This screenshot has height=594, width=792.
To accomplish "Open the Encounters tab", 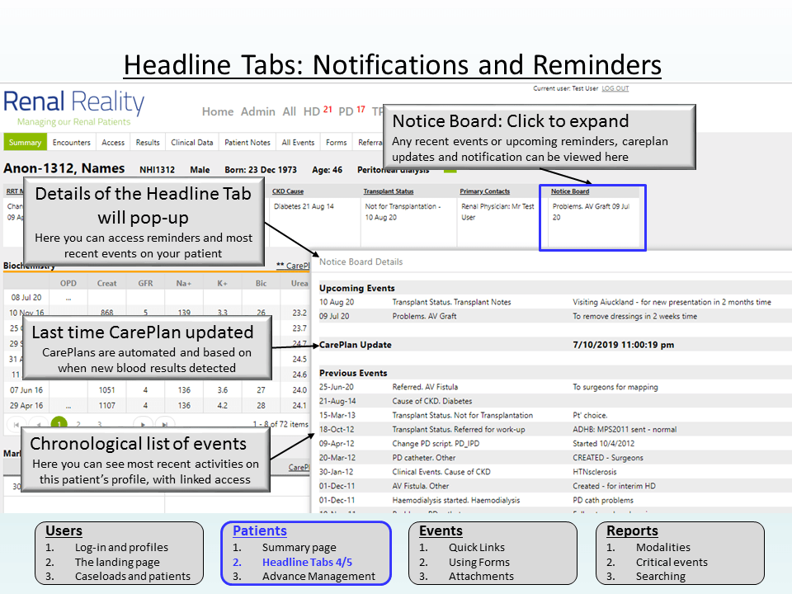I will 72,143.
